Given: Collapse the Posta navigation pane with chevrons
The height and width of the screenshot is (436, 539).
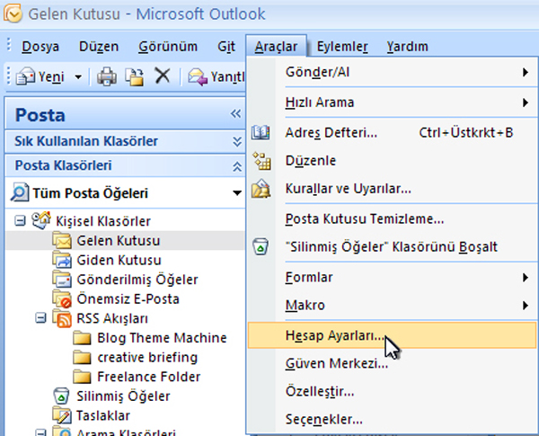Looking at the screenshot, I should (x=235, y=113).
